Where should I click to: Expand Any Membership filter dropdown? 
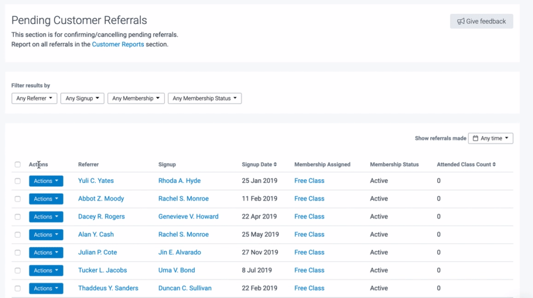(136, 98)
